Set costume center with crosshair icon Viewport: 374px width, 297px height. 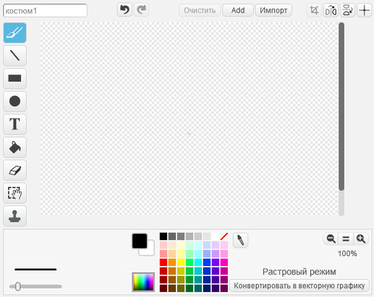pyautogui.click(x=365, y=11)
